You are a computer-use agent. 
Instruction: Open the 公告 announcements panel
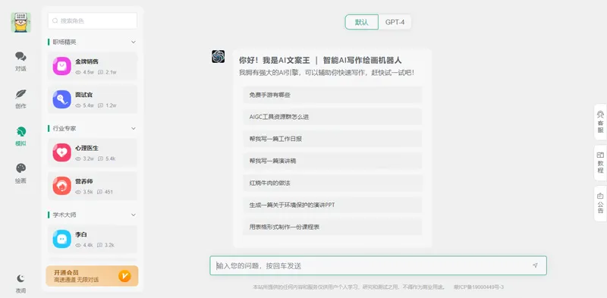tap(600, 204)
